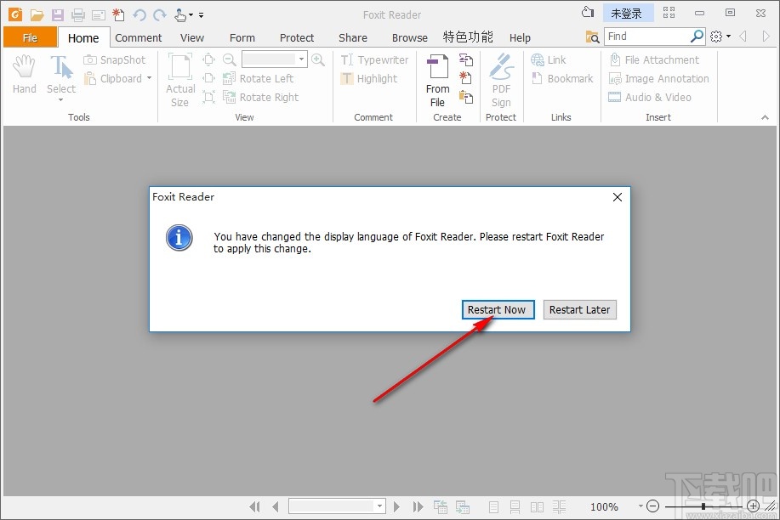Click Audio & Video in Insert group
This screenshot has width=780, height=520.
(x=650, y=98)
